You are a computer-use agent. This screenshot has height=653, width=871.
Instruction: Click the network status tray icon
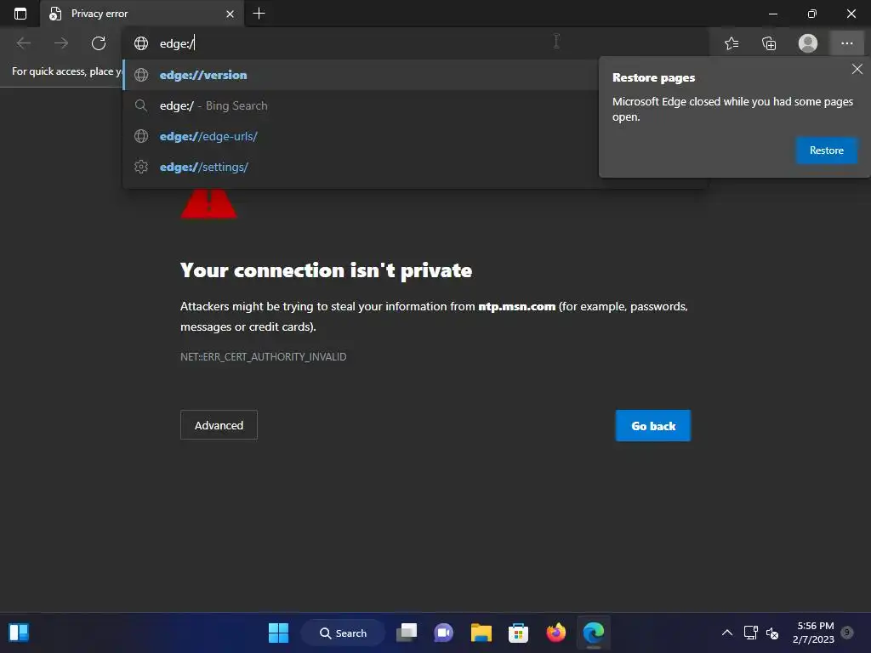click(750, 633)
